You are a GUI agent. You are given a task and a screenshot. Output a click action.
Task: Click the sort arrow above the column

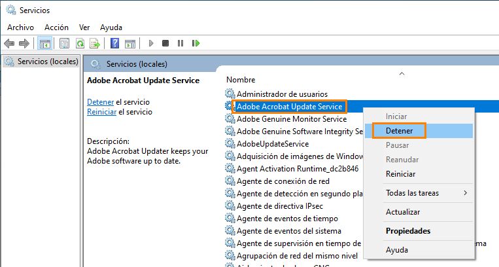point(402,73)
